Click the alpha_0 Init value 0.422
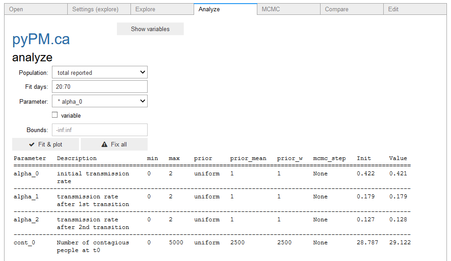 (x=366, y=174)
